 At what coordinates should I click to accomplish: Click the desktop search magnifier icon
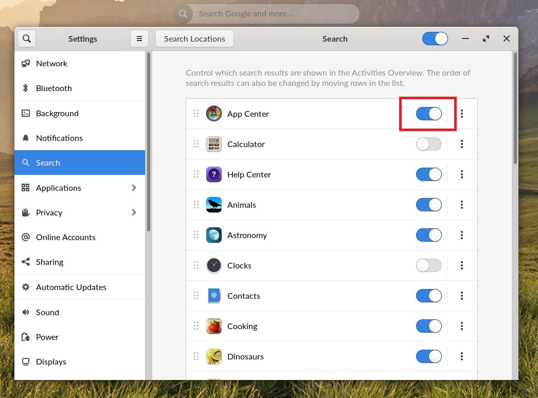183,14
